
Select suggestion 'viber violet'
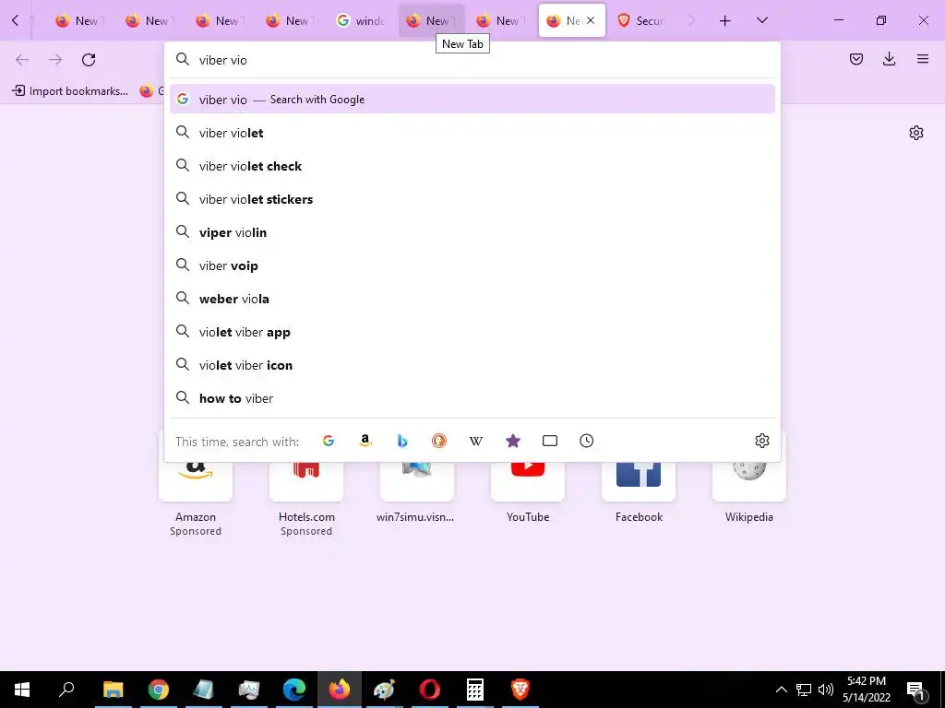pos(472,133)
